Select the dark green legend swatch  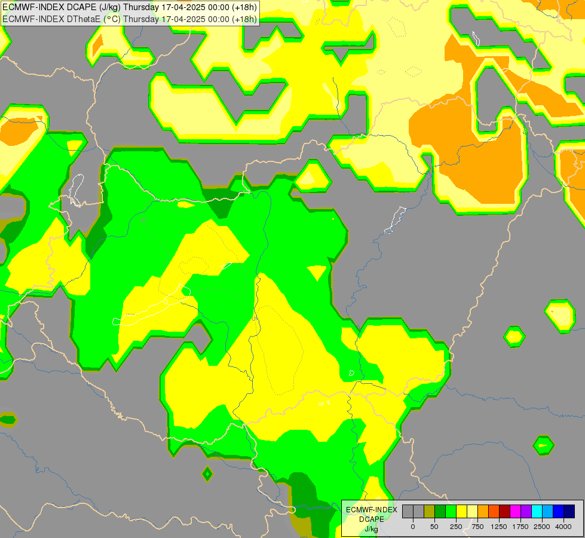click(x=440, y=511)
